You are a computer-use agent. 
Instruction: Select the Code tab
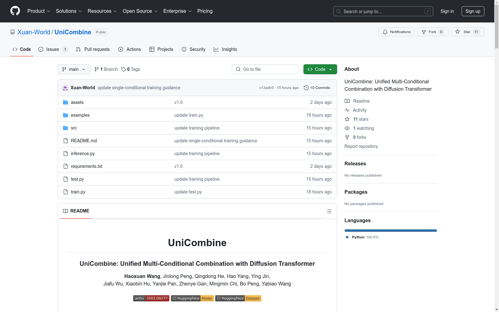tap(22, 49)
